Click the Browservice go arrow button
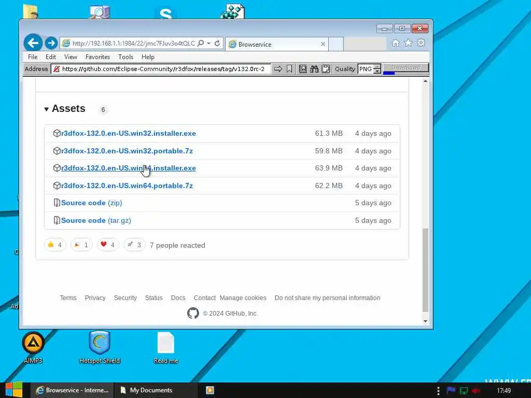Image resolution: width=531 pixels, height=398 pixels. click(278, 69)
